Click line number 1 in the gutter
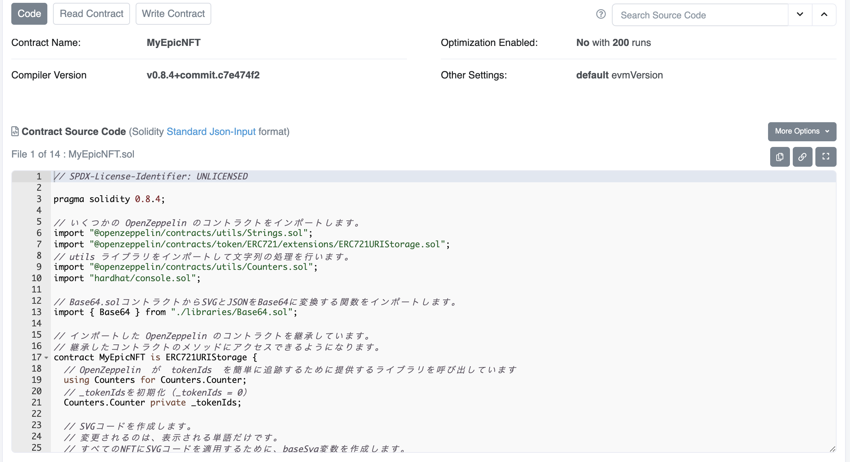Viewport: 850px width, 462px height. pyautogui.click(x=39, y=176)
